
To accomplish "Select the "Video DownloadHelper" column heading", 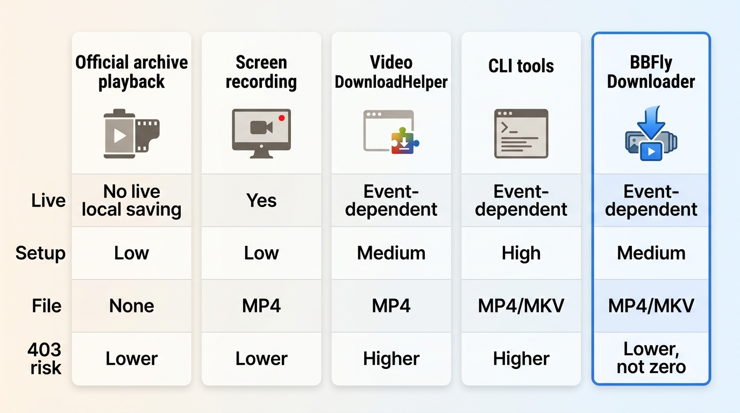I will (391, 72).
